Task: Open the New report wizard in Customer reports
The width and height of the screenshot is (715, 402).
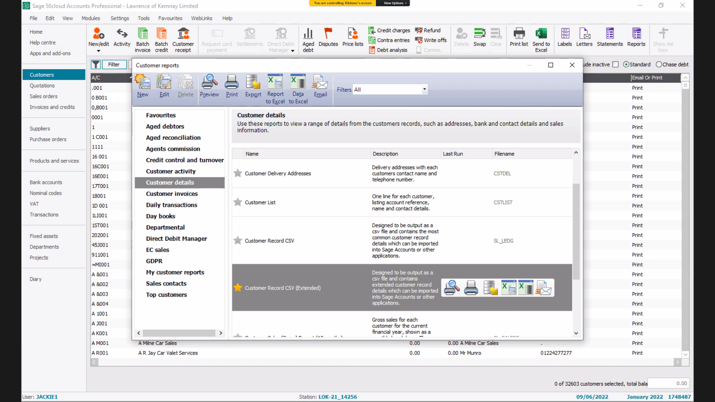Action: click(x=142, y=87)
